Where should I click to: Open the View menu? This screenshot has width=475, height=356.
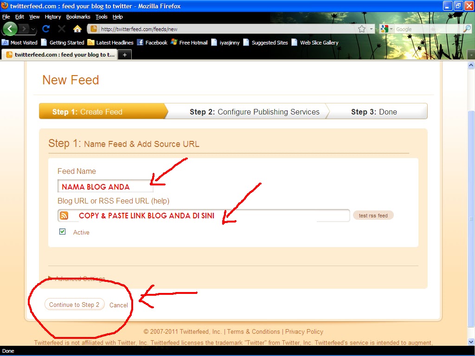pyautogui.click(x=34, y=17)
